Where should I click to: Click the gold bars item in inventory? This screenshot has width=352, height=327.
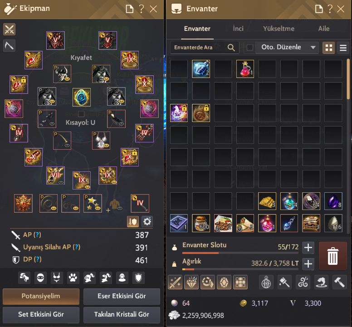(x=267, y=201)
